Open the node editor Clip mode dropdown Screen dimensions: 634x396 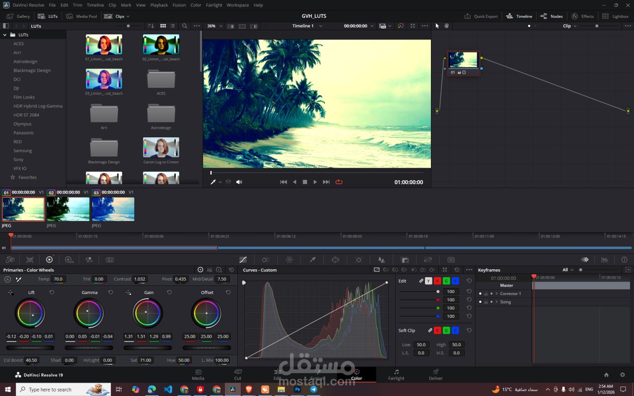point(570,26)
